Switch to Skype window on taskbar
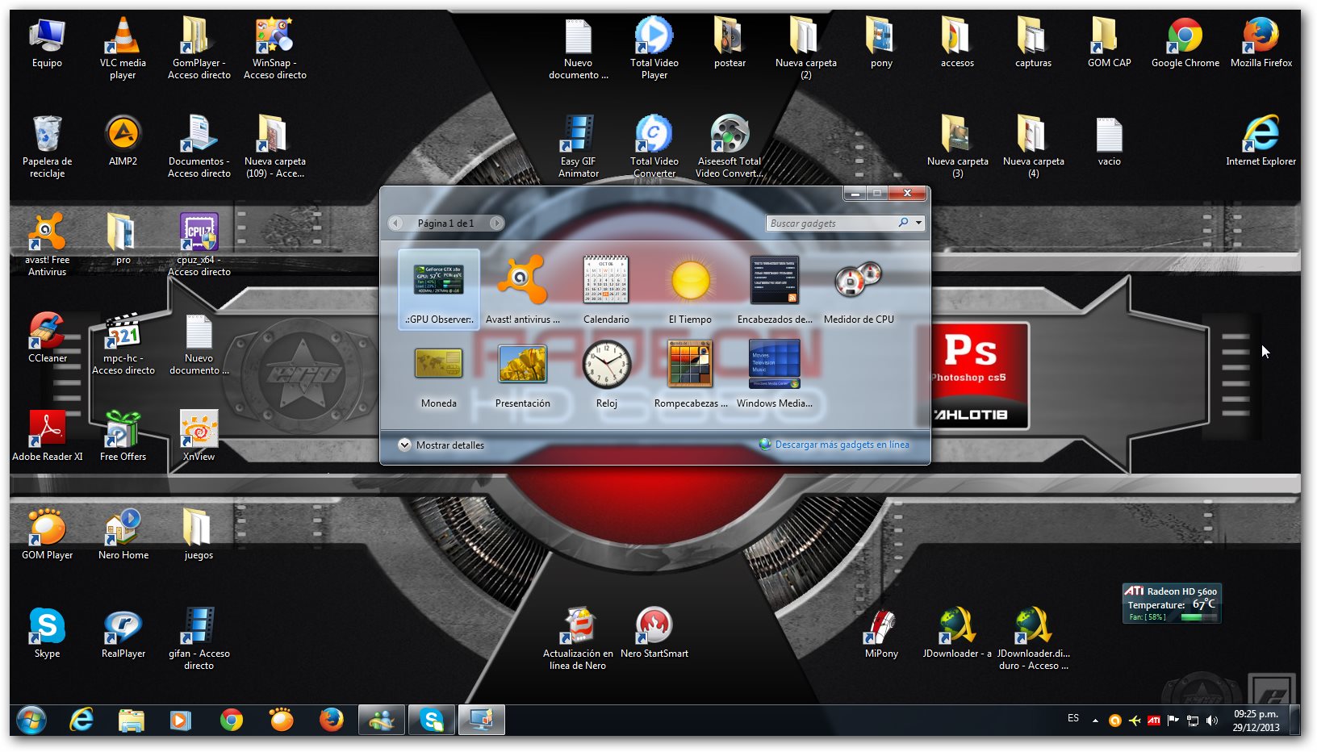The image size is (1317, 752). click(x=431, y=720)
